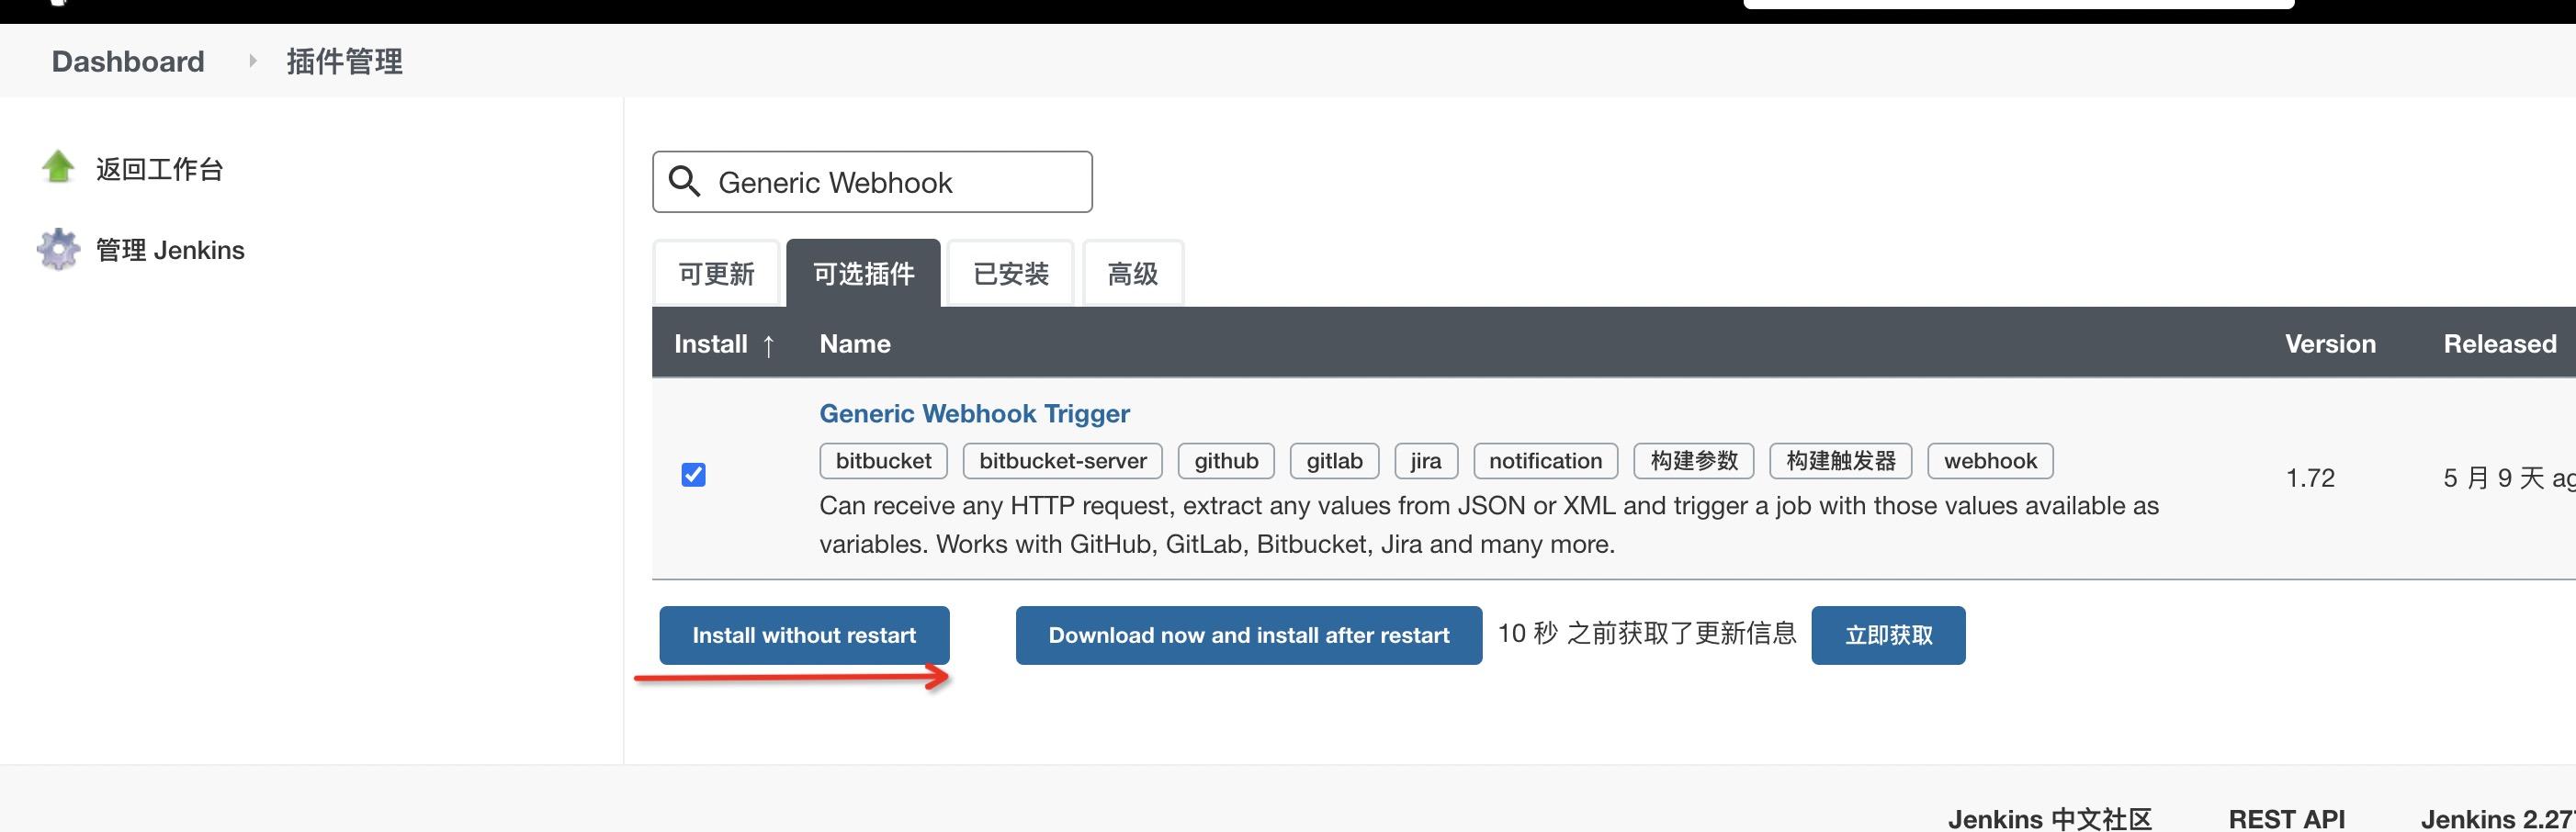The width and height of the screenshot is (2576, 832).
Task: Click the bitbucket-server tag
Action: pos(1063,461)
